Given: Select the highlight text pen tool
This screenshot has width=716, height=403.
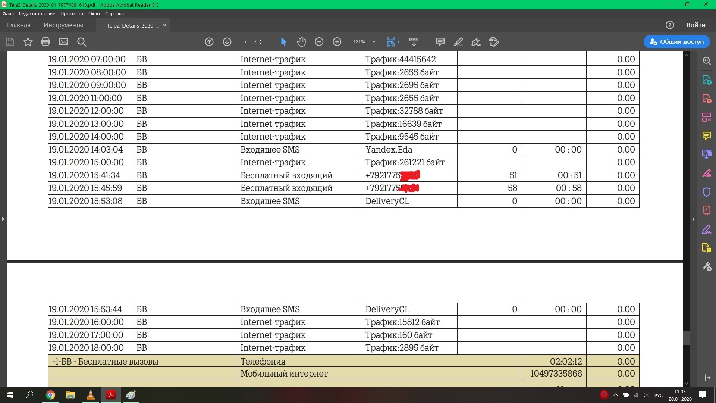Looking at the screenshot, I should 458,42.
